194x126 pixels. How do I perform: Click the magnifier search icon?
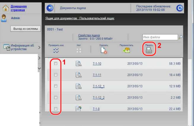point(181,37)
